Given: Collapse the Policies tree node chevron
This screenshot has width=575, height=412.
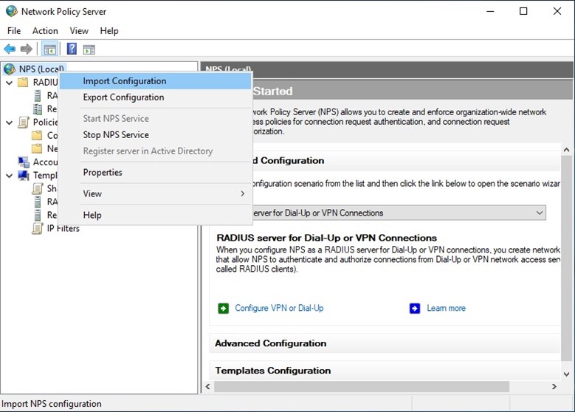Looking at the screenshot, I should pyautogui.click(x=9, y=123).
